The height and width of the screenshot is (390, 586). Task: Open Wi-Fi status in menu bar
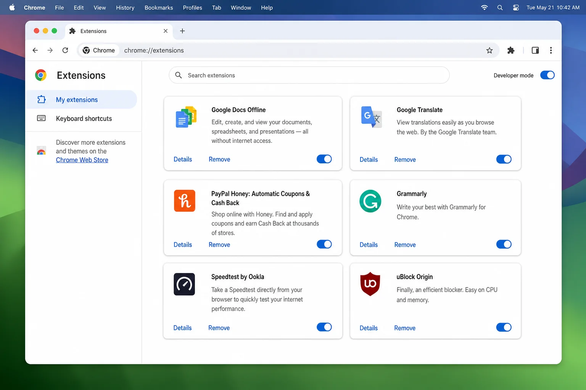(484, 7)
